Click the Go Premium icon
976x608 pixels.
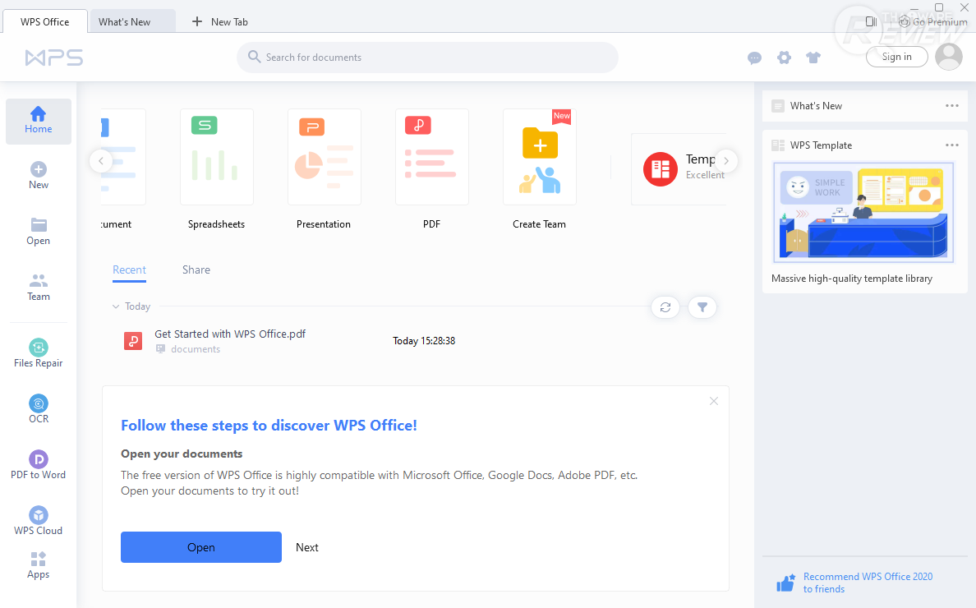[905, 22]
